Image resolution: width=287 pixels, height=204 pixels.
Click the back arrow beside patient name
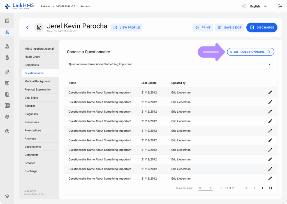click(27, 27)
